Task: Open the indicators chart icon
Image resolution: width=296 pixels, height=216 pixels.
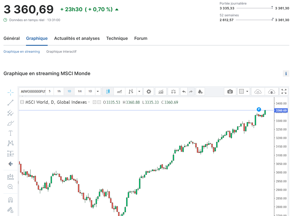Action: pyautogui.click(x=161, y=91)
